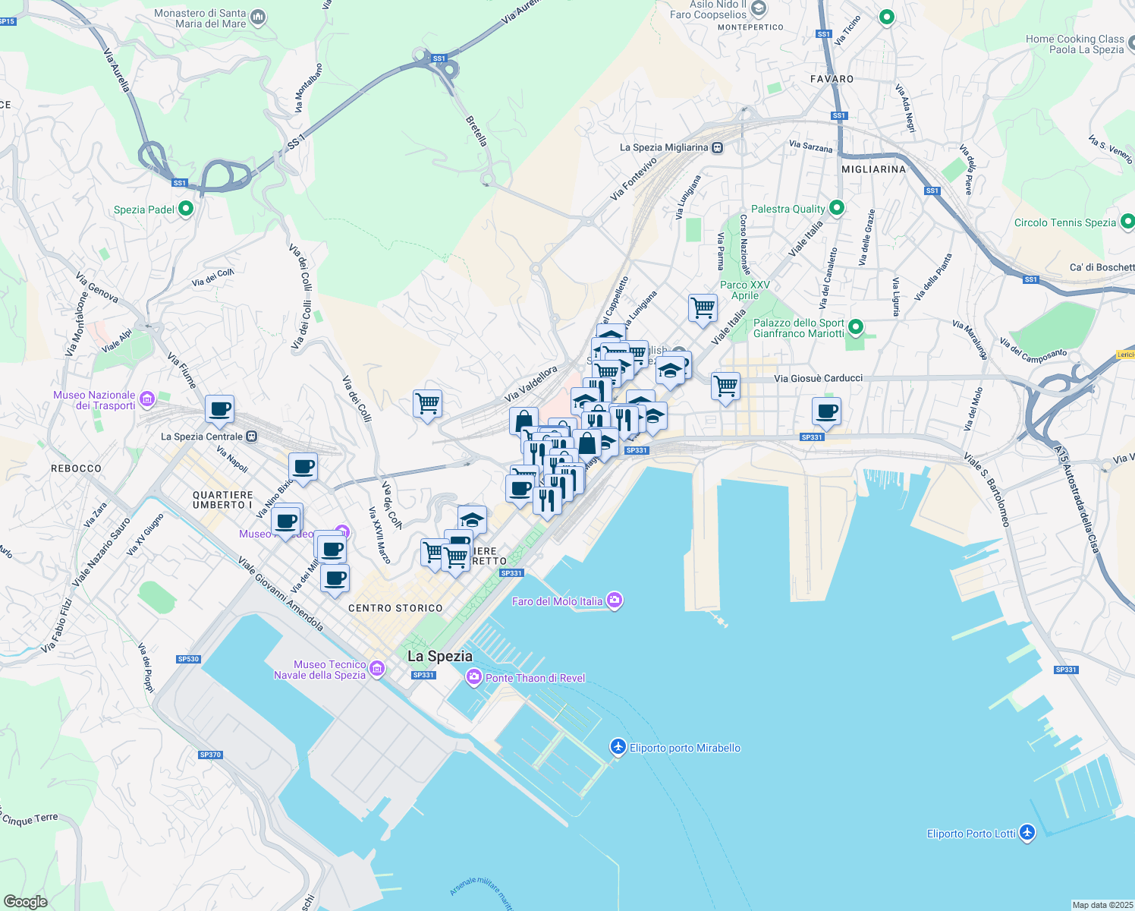Screen dimensions: 1135x911
Task: Click the Ponte Thaon di Revel marker
Action: point(473,676)
